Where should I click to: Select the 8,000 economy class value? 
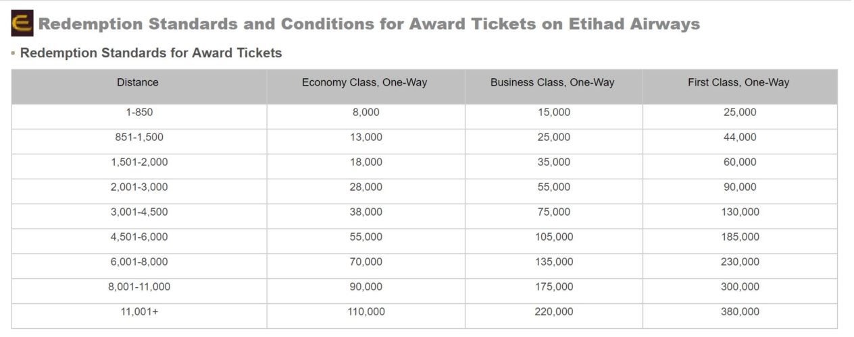[x=366, y=112]
